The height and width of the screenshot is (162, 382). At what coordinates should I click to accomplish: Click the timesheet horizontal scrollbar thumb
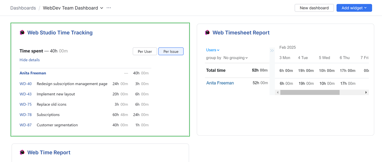pos(310,92)
